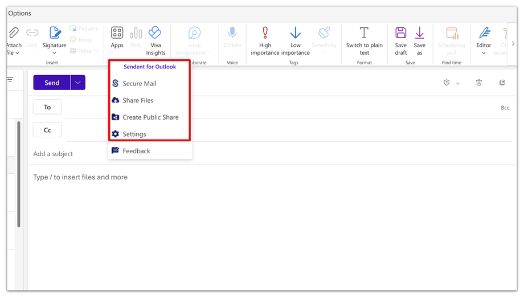Expand the chevron next to shield icon

tap(458, 83)
